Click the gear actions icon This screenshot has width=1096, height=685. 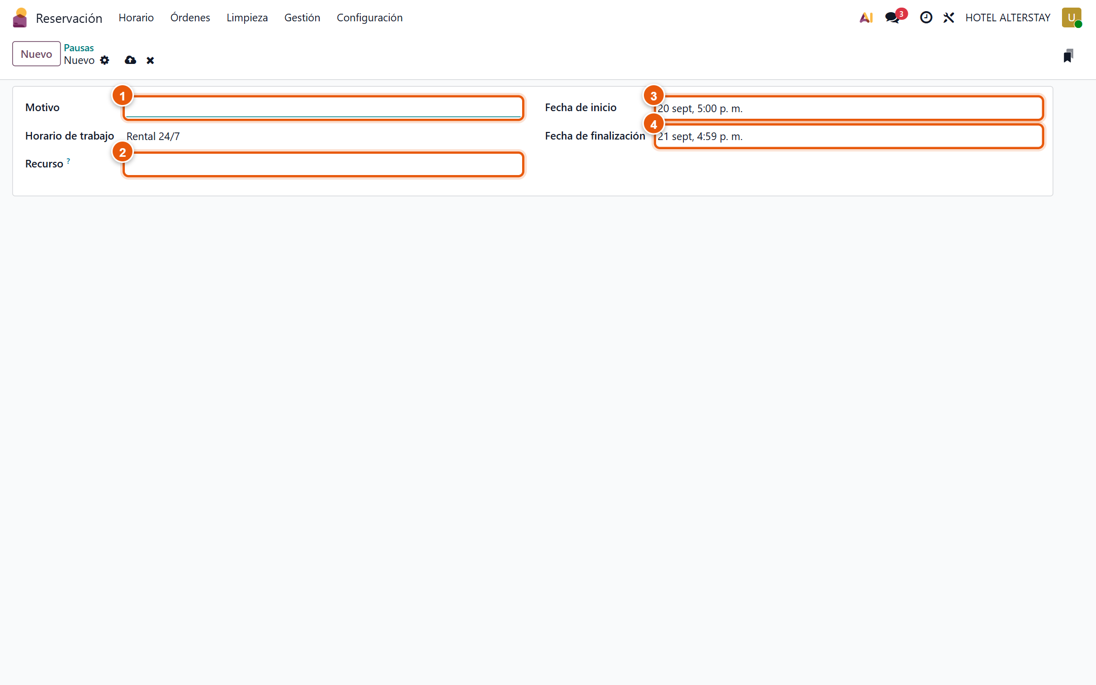(105, 60)
